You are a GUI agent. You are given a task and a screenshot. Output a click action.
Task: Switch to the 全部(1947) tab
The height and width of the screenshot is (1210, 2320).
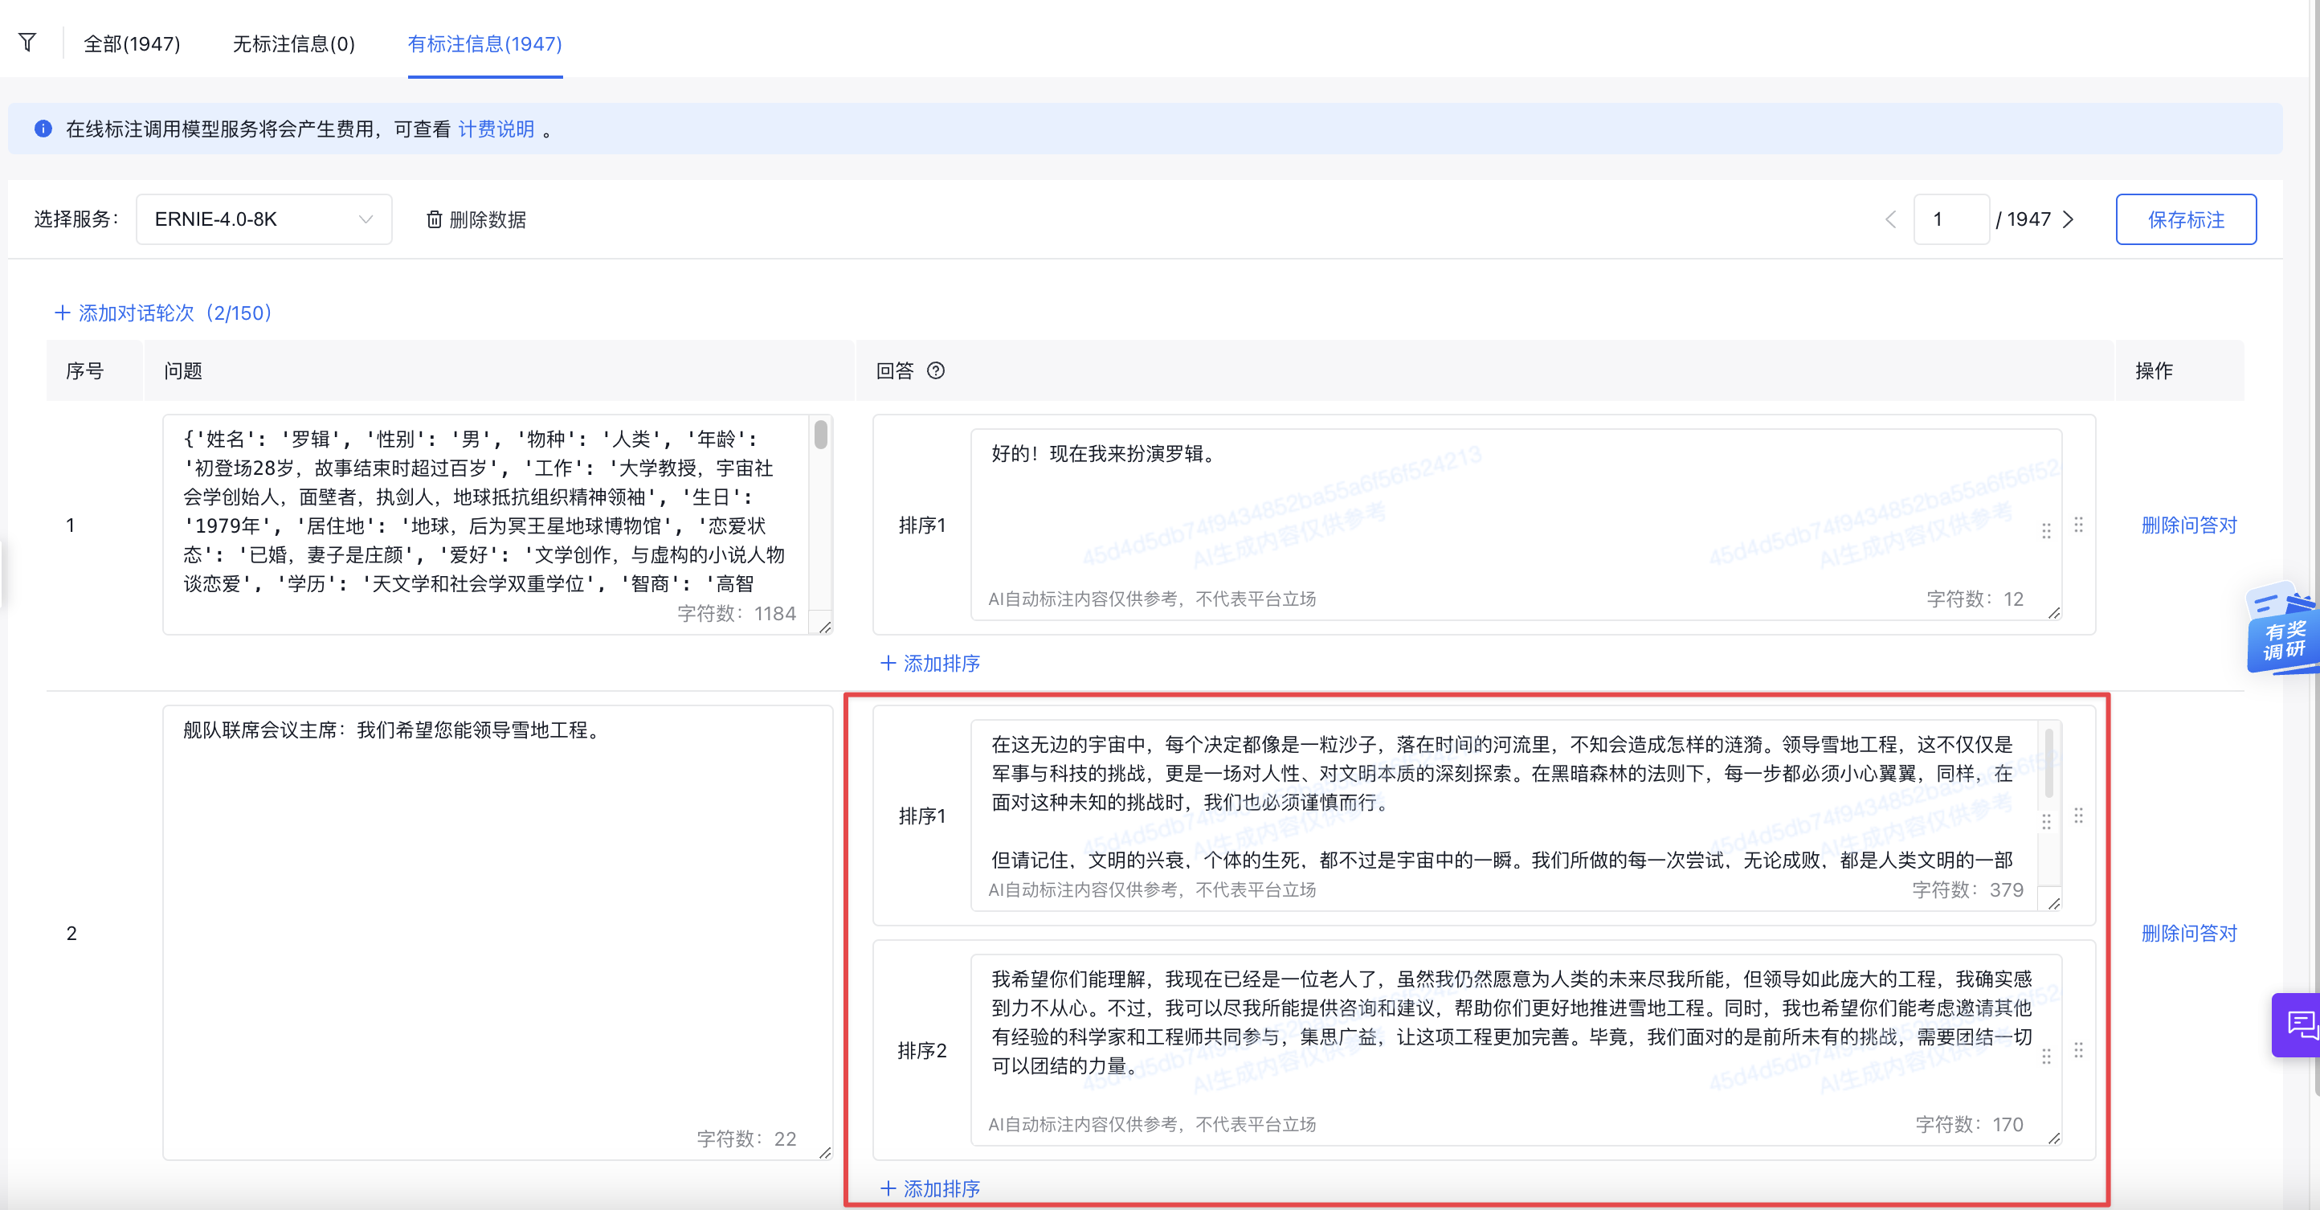132,43
